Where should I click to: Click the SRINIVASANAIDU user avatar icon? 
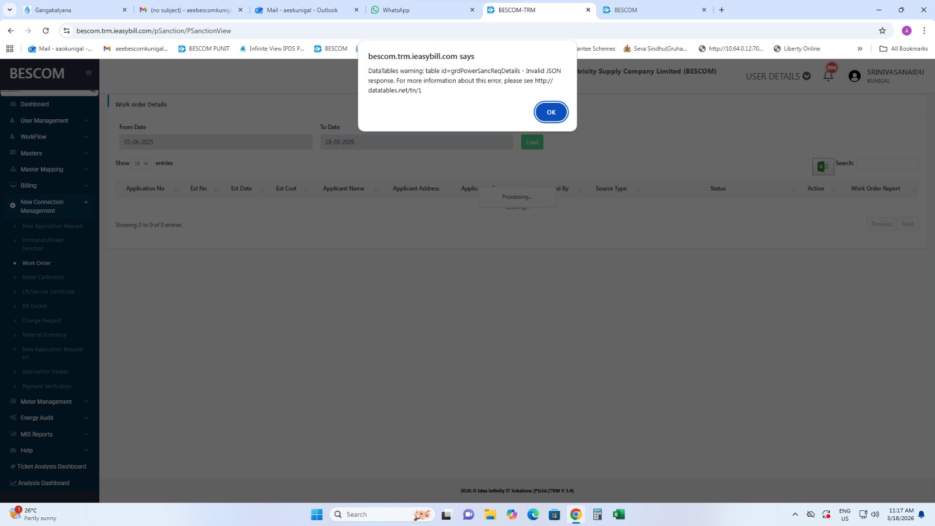tap(854, 76)
